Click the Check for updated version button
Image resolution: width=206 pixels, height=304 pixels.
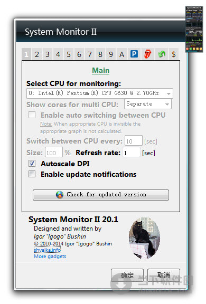(101, 195)
